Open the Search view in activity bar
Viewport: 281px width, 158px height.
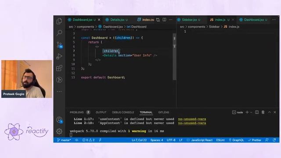click(x=59, y=32)
